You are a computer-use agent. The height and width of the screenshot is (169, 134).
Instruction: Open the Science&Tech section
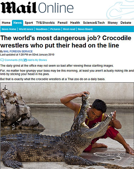[94, 23]
